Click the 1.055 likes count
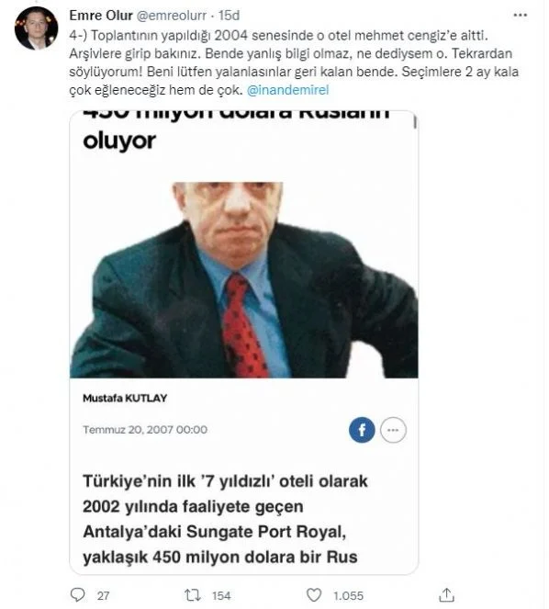The height and width of the screenshot is (609, 549). [348, 595]
